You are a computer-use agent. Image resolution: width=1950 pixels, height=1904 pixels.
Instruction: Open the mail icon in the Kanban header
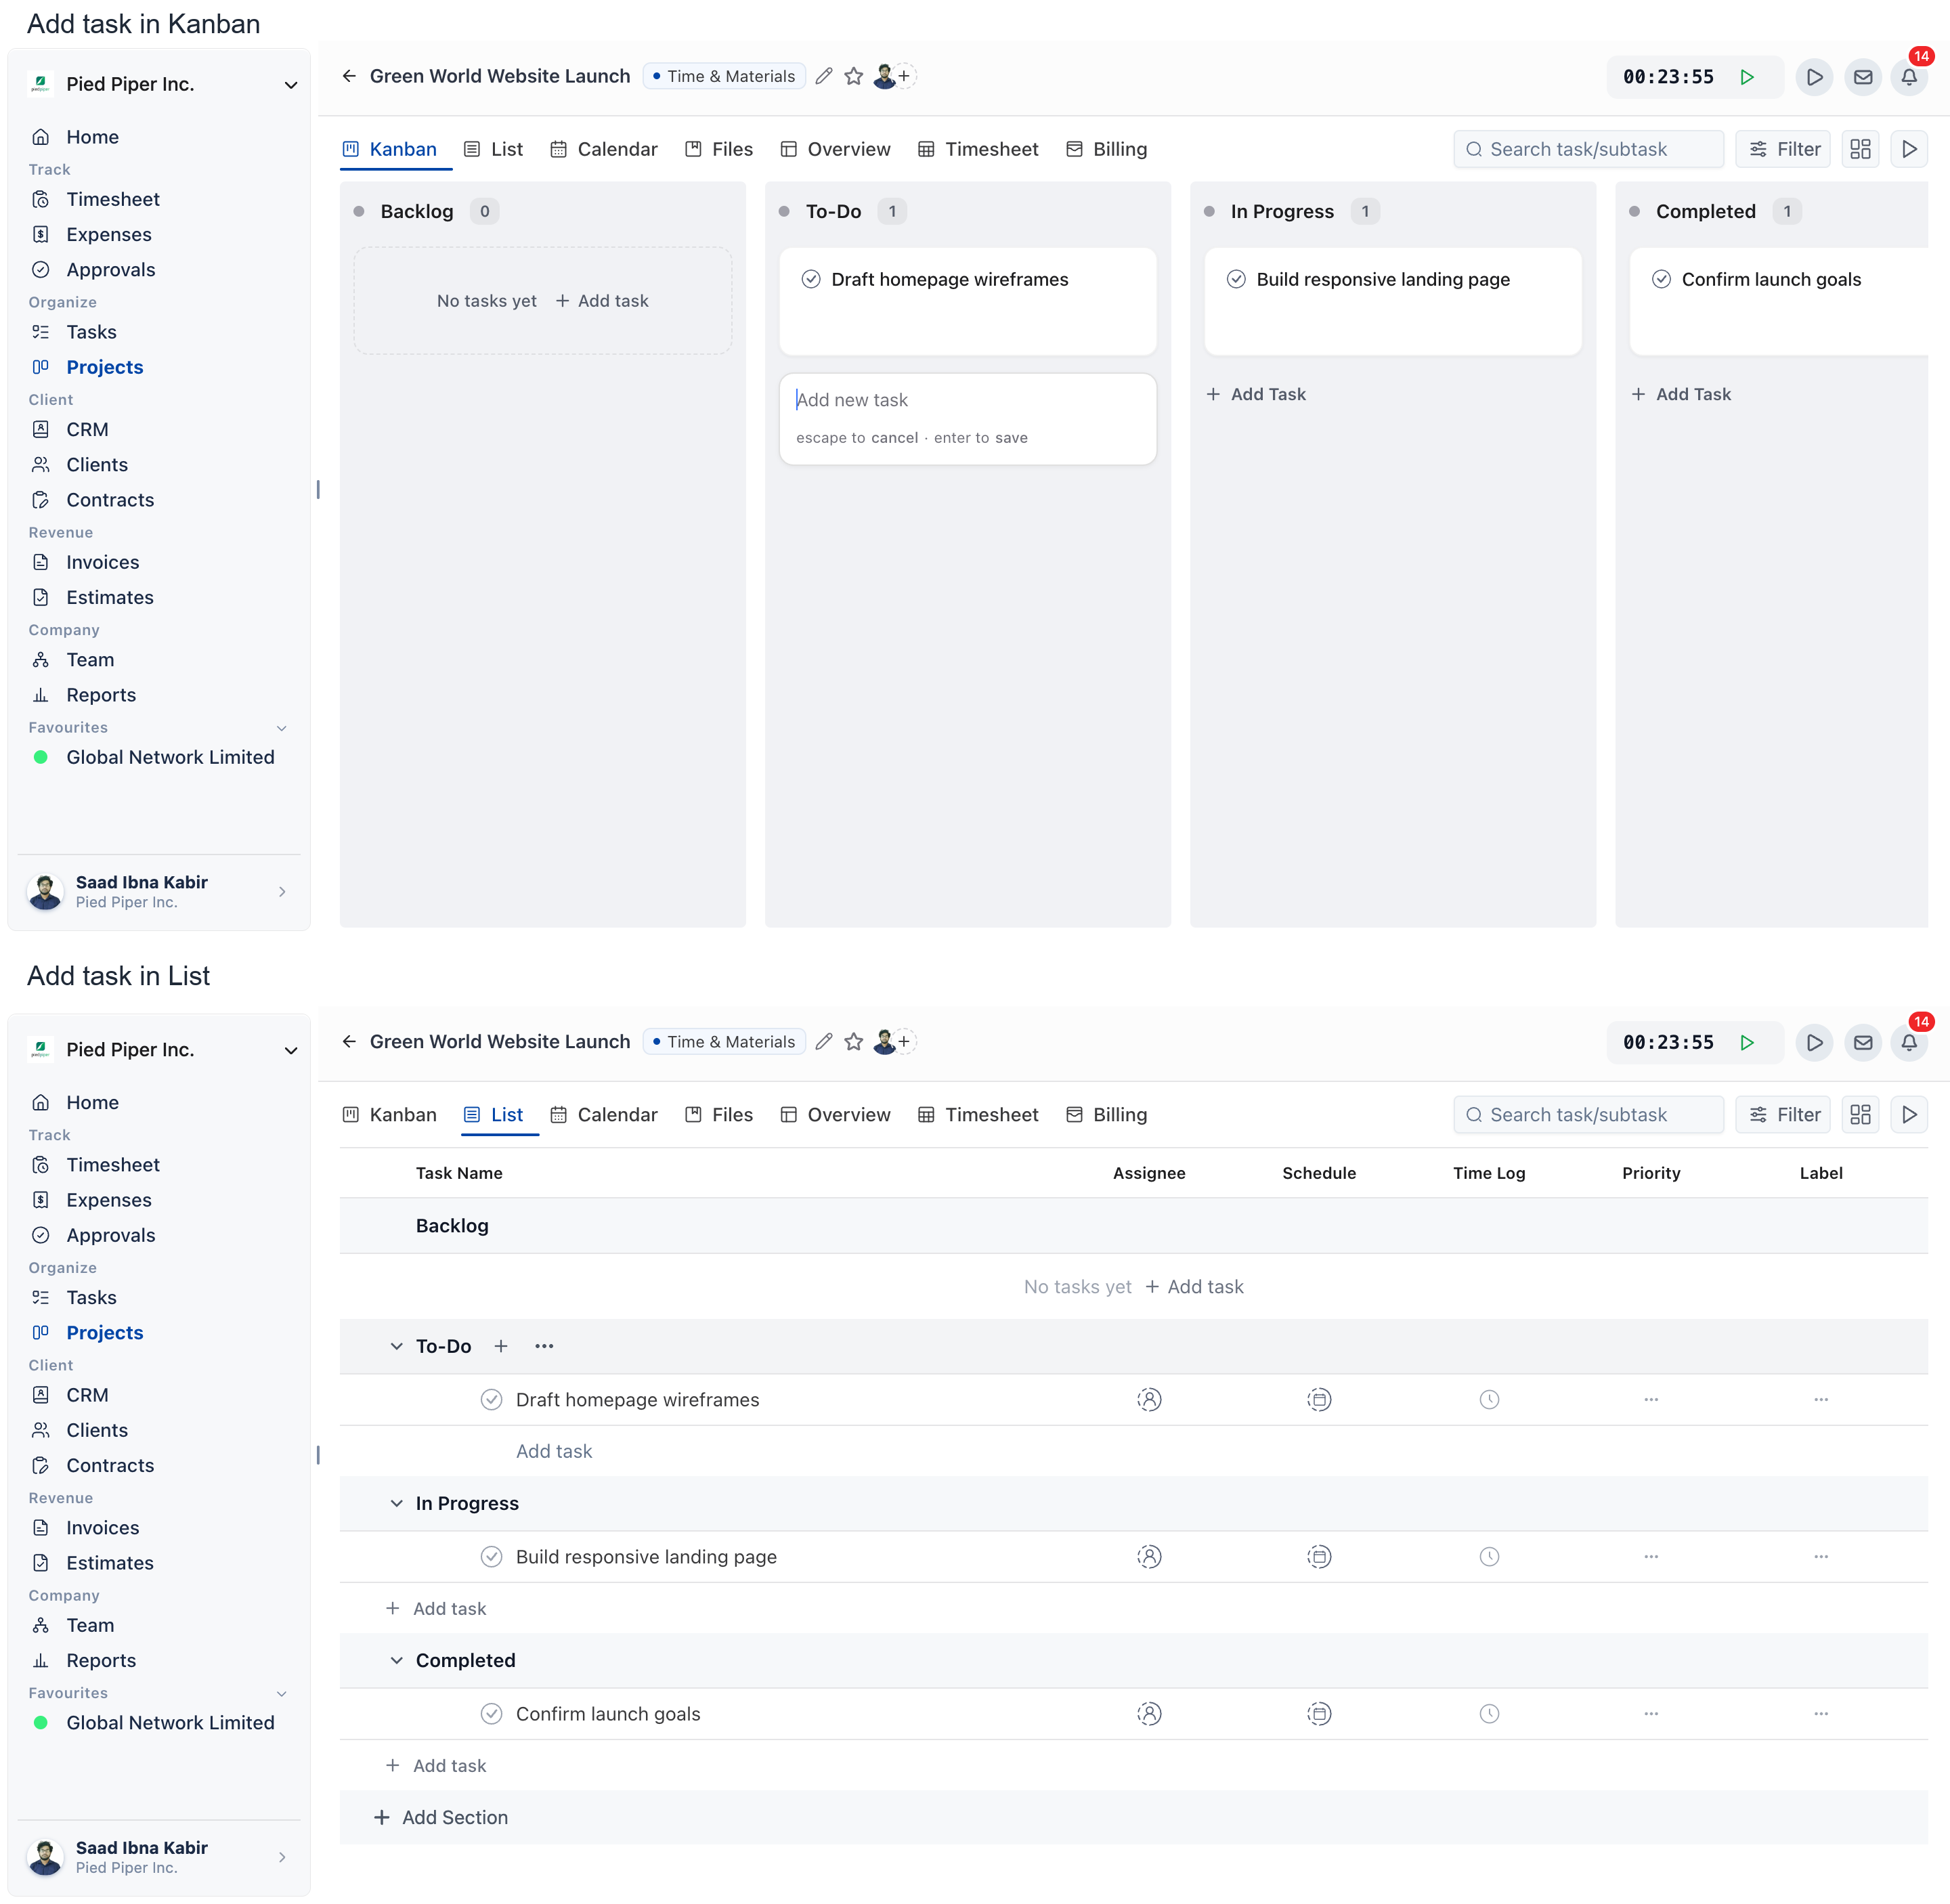[1863, 77]
